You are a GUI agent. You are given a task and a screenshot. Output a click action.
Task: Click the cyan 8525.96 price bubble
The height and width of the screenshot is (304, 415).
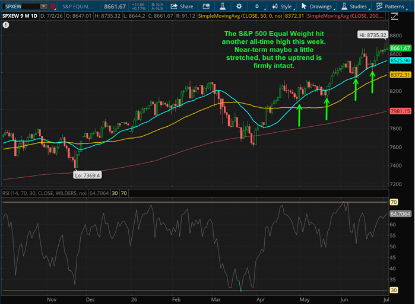coord(400,60)
